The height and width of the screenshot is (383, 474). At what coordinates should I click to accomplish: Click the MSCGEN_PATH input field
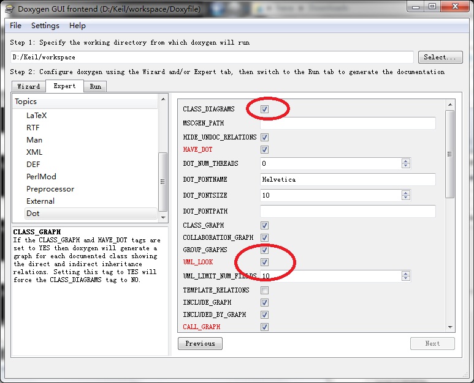coord(348,123)
